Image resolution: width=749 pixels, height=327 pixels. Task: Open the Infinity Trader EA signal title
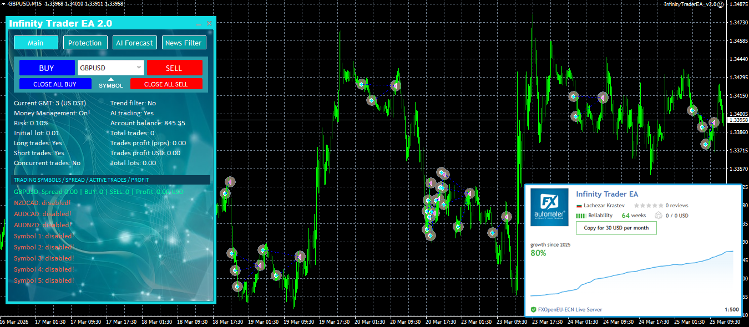607,194
